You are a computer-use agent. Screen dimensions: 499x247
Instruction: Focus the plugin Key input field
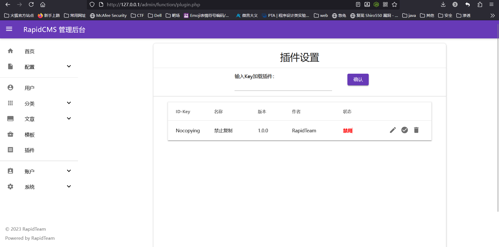click(x=283, y=86)
